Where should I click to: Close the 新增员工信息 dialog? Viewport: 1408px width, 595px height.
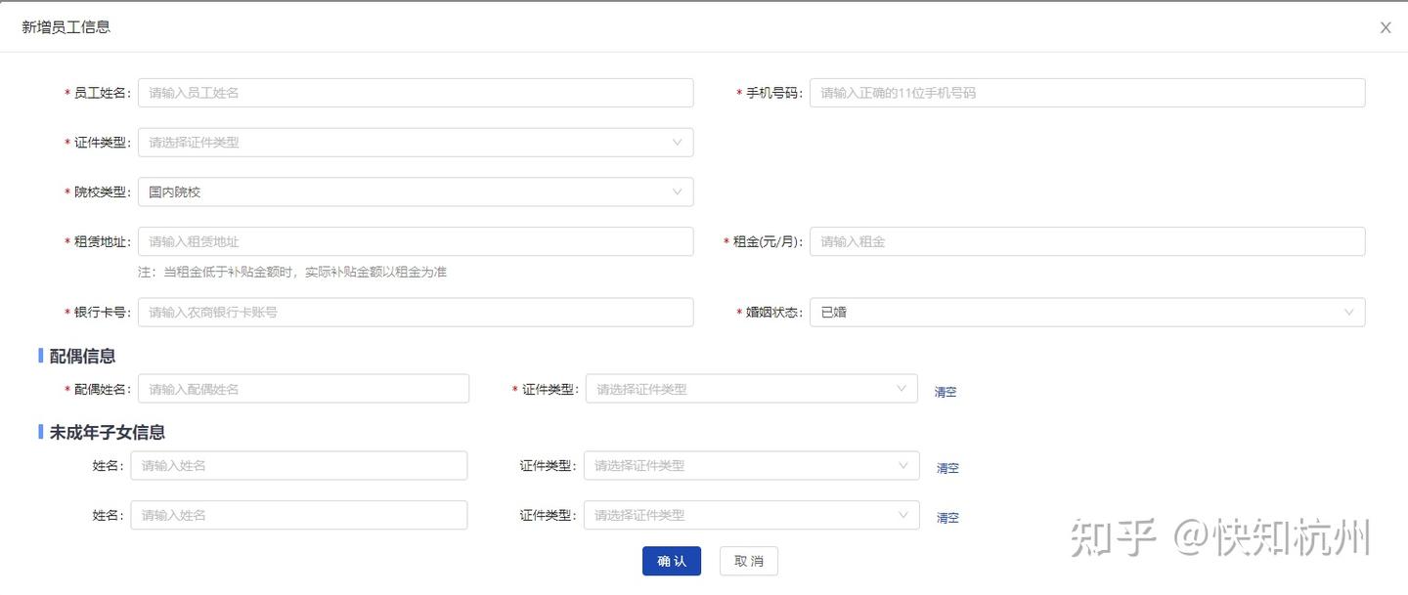pos(1385,28)
